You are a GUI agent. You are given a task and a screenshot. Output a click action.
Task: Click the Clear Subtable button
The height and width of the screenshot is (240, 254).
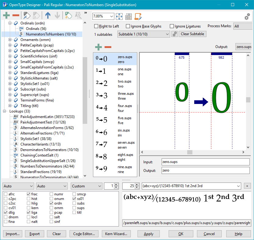[192, 34]
